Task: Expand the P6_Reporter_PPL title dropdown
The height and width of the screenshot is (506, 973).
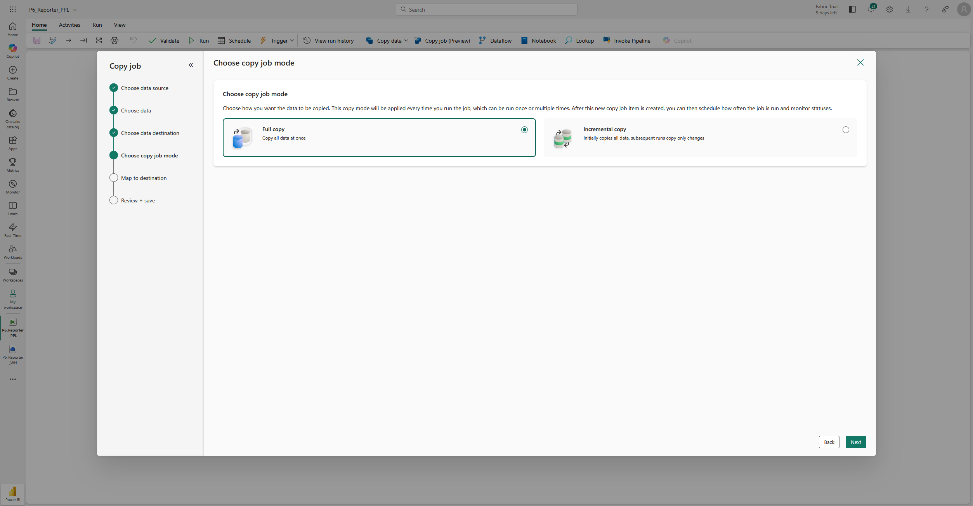Action: [x=75, y=10]
